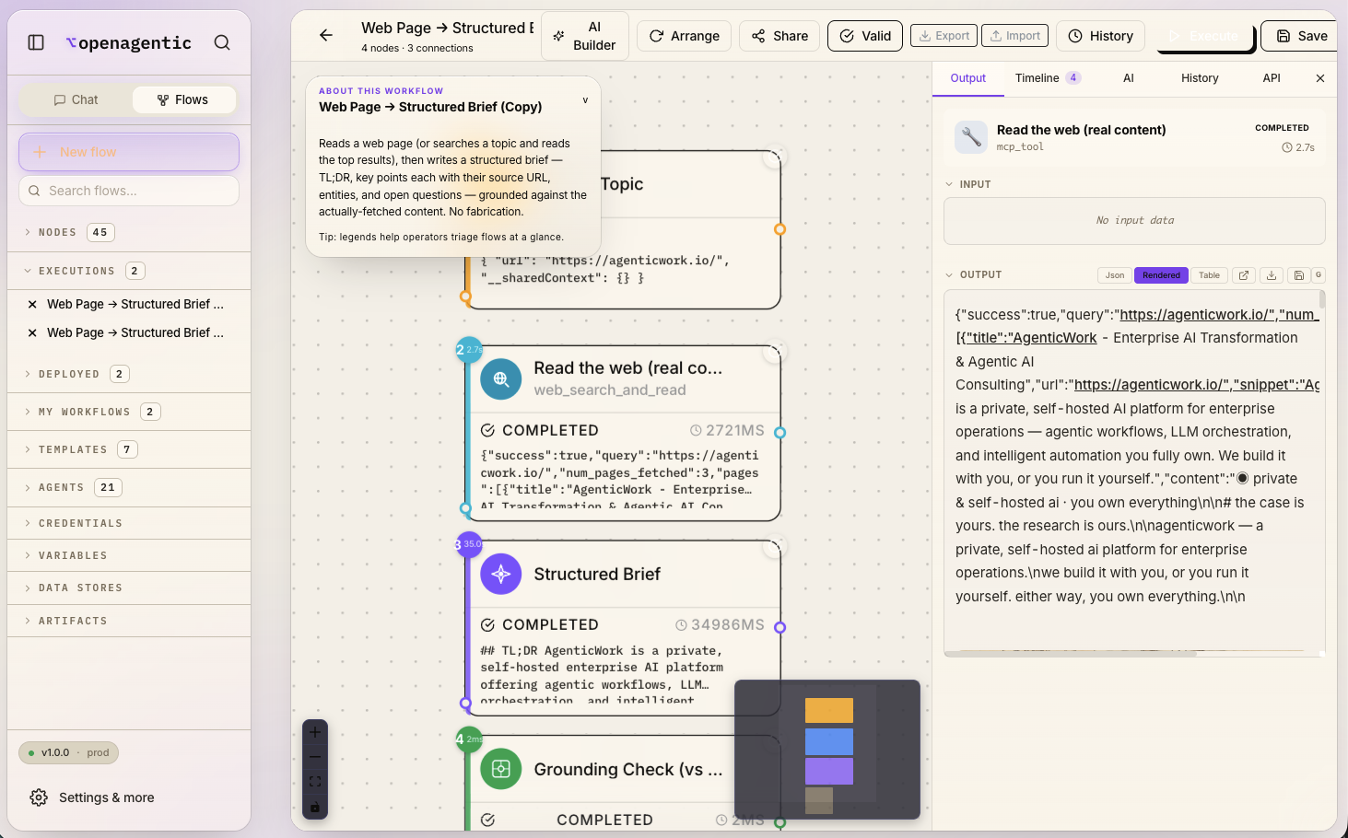Click the Import button
The width and height of the screenshot is (1348, 838).
[1015, 36]
